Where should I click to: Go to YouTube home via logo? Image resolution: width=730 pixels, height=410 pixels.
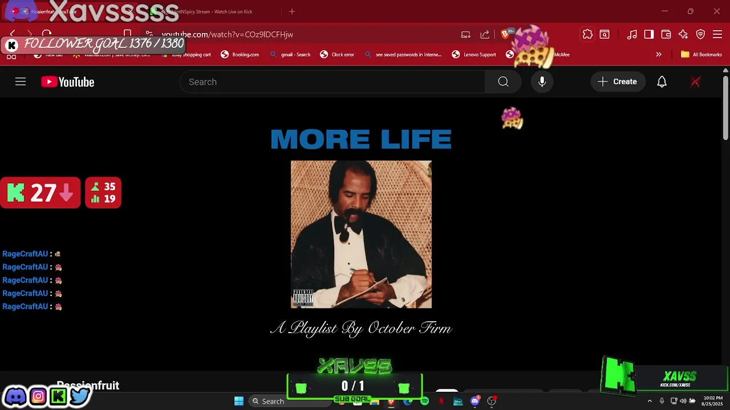[x=67, y=82]
